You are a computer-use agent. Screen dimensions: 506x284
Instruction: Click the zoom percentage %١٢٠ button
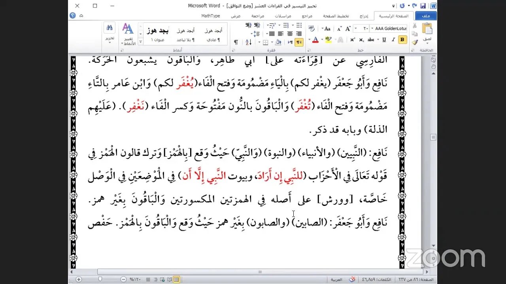click(x=135, y=279)
